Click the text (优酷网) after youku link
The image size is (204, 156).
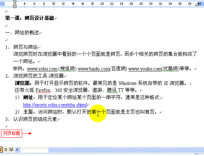(x=170, y=69)
